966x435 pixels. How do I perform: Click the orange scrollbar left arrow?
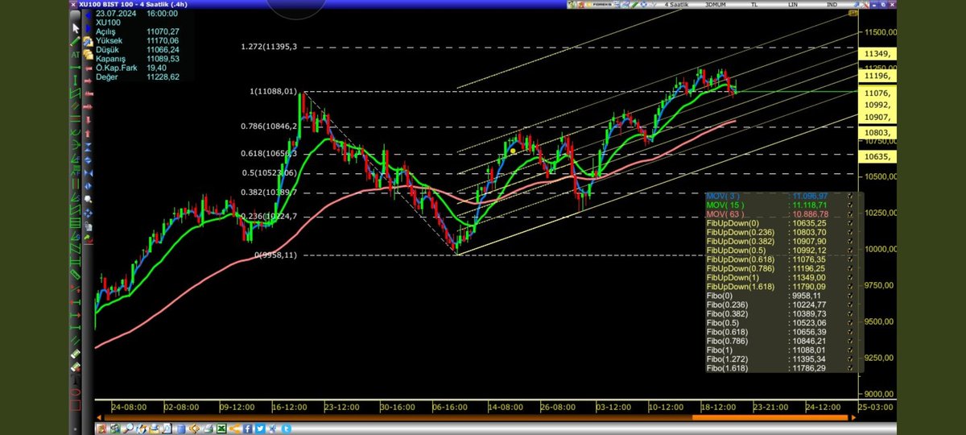coord(99,417)
